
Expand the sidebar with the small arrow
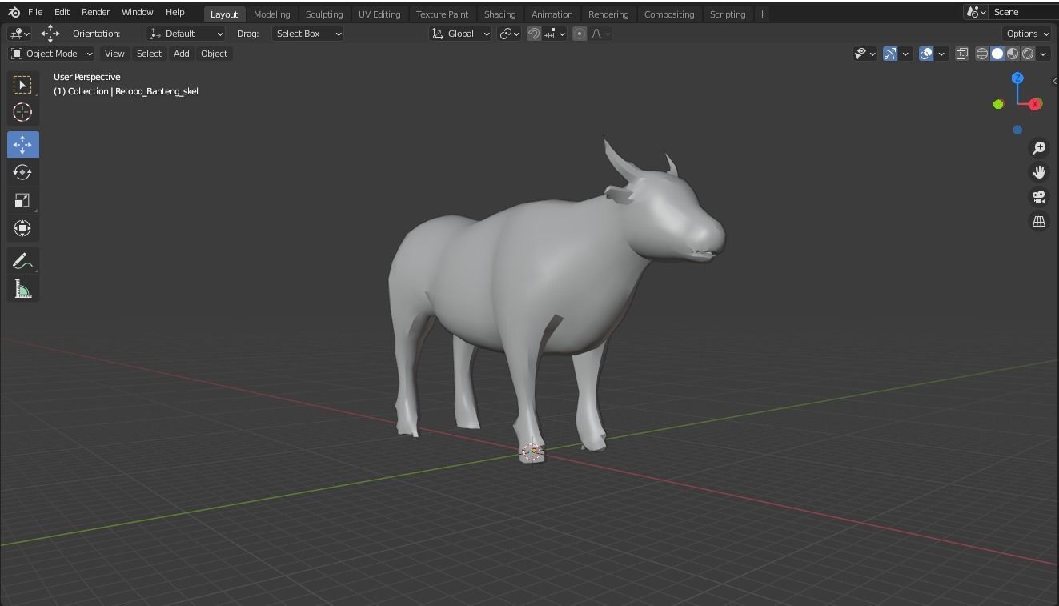pyautogui.click(x=1054, y=81)
